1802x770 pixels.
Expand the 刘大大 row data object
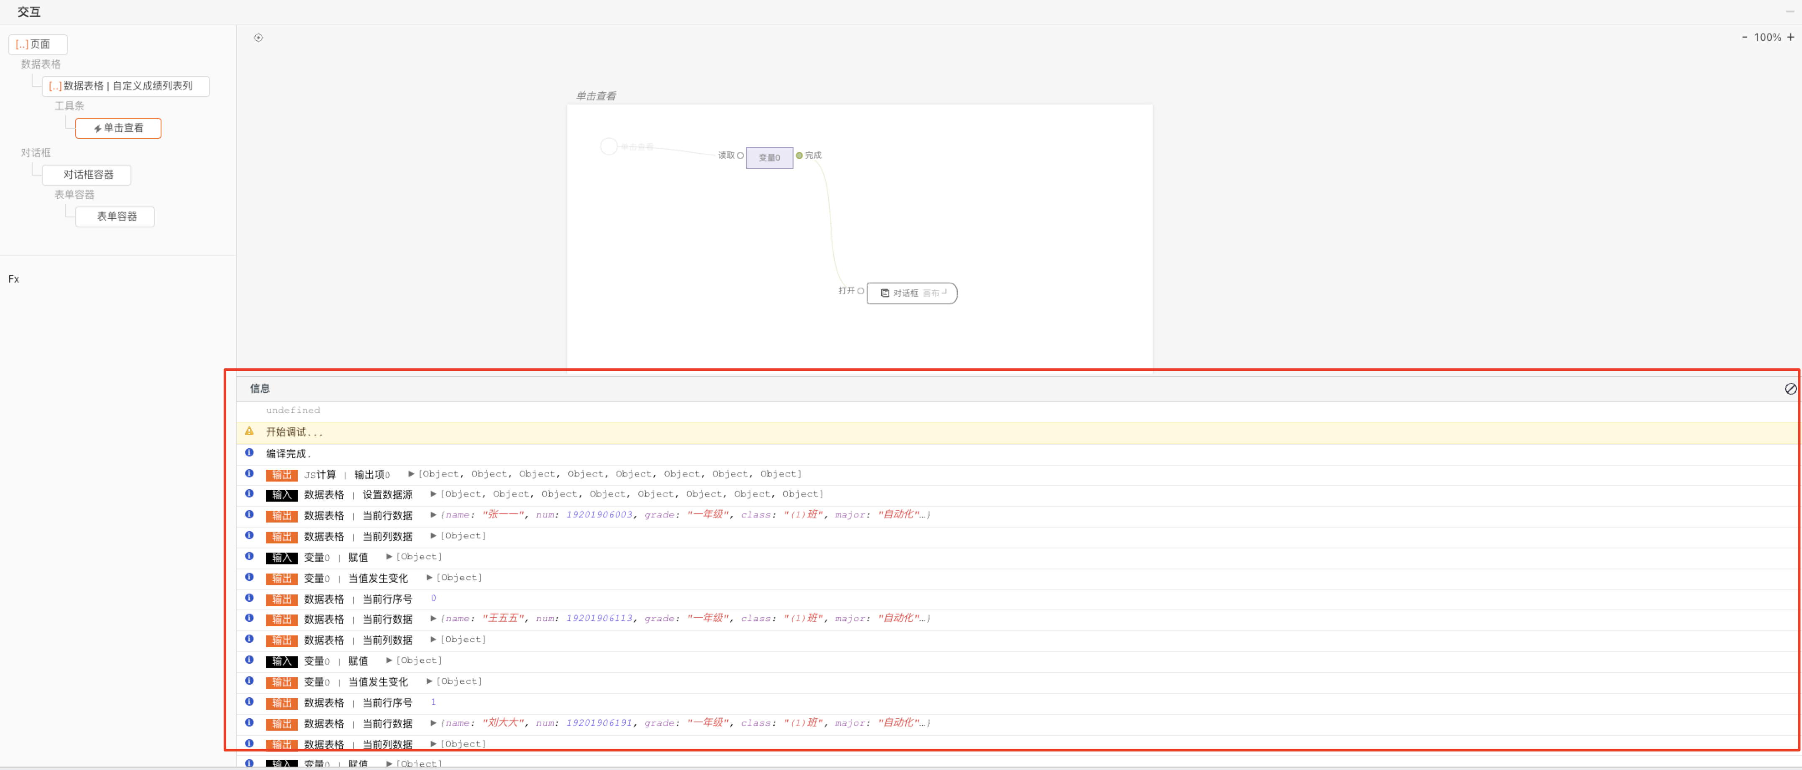(x=433, y=723)
